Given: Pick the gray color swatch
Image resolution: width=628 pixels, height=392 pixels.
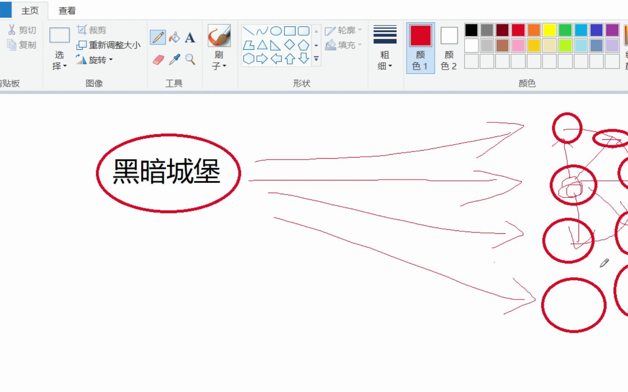Looking at the screenshot, I should (487, 30).
